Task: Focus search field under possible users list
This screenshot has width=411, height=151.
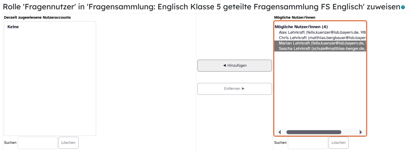Action: pyautogui.click(x=308, y=142)
